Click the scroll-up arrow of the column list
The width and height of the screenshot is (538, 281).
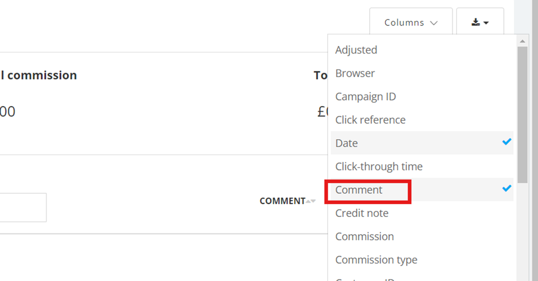(x=523, y=40)
